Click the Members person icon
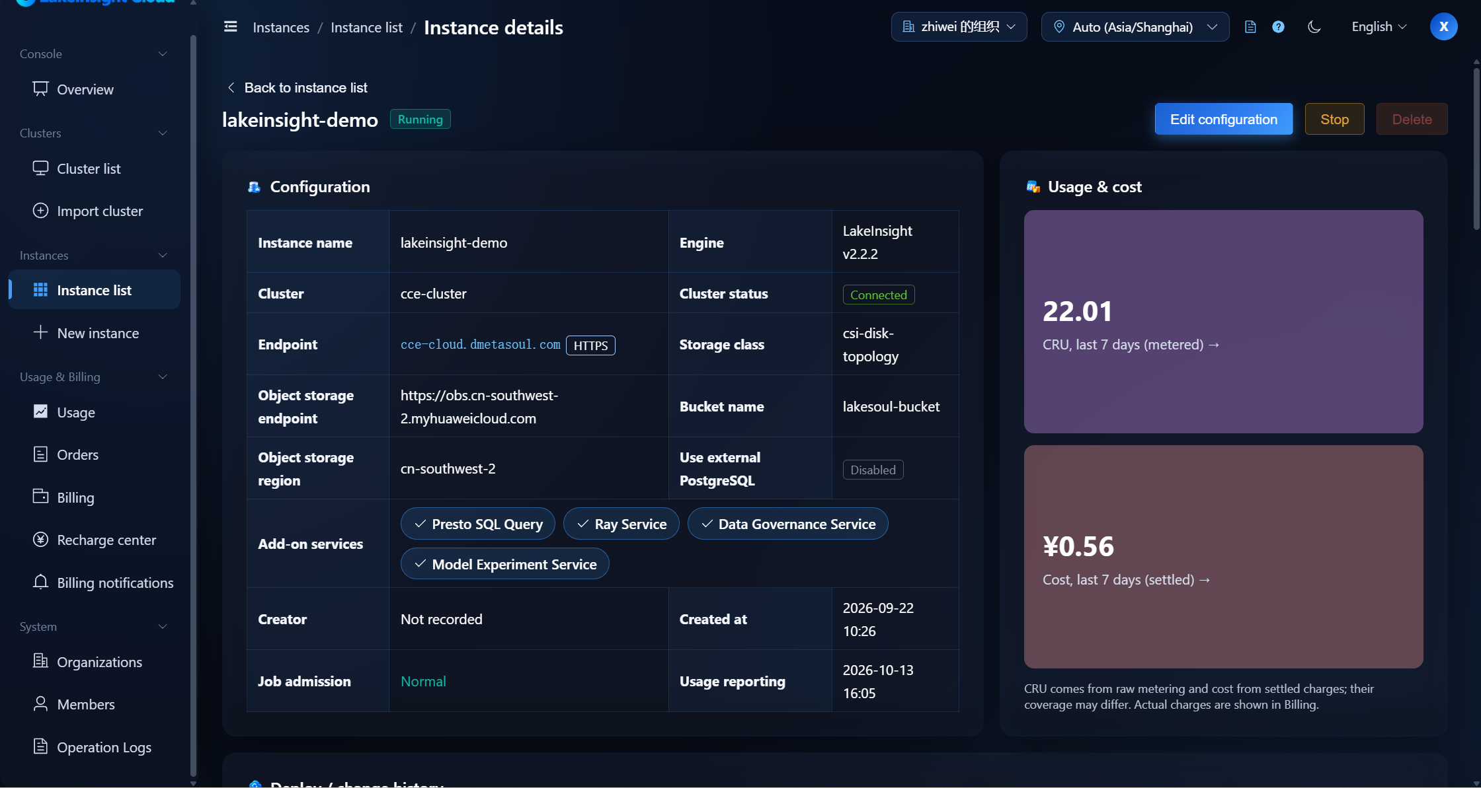1481x788 pixels. 40,704
